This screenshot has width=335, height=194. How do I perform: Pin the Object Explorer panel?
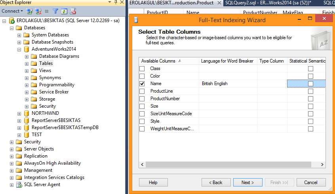pos(116,2)
